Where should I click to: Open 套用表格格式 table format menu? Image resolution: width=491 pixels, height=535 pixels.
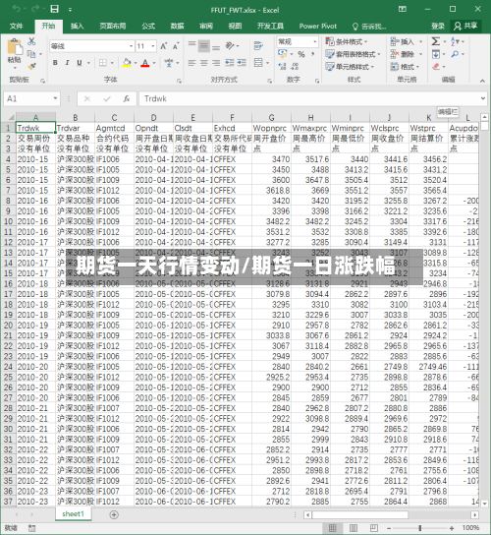click(x=353, y=54)
